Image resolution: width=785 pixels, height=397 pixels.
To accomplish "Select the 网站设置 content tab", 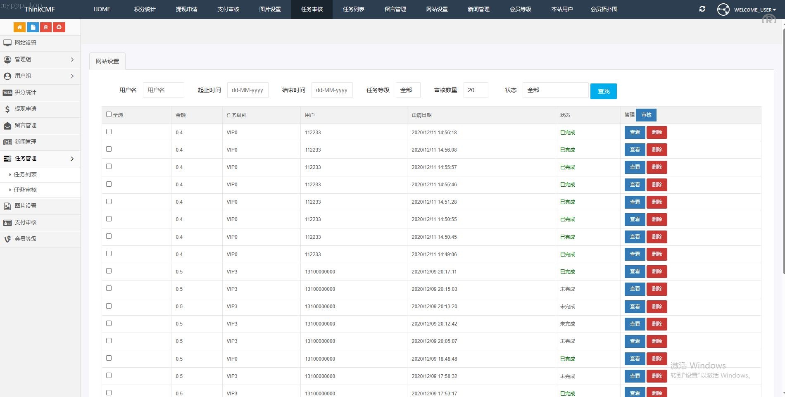I will click(x=107, y=61).
